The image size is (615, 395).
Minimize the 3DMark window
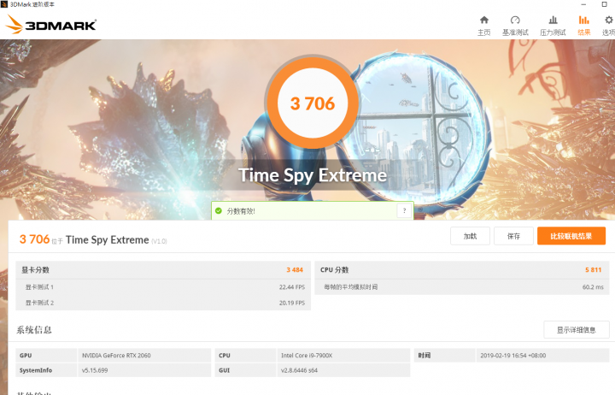click(583, 4)
